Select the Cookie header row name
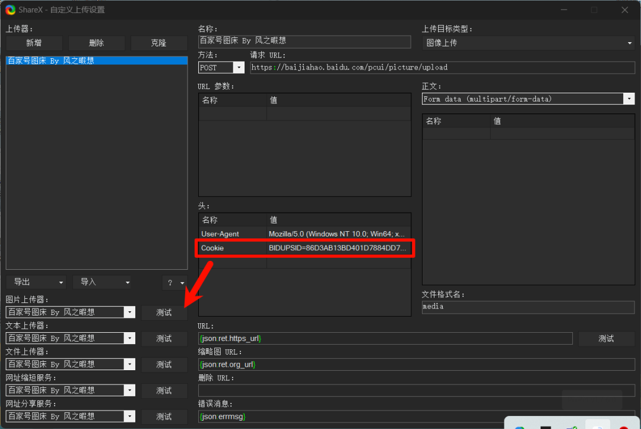The height and width of the screenshot is (429, 641). tap(233, 248)
